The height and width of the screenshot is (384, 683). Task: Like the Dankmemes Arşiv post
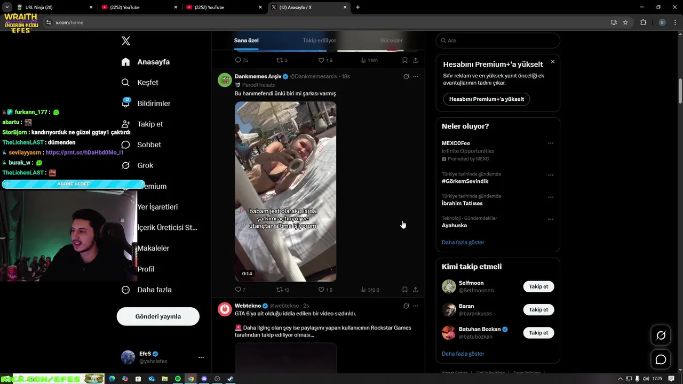point(325,290)
